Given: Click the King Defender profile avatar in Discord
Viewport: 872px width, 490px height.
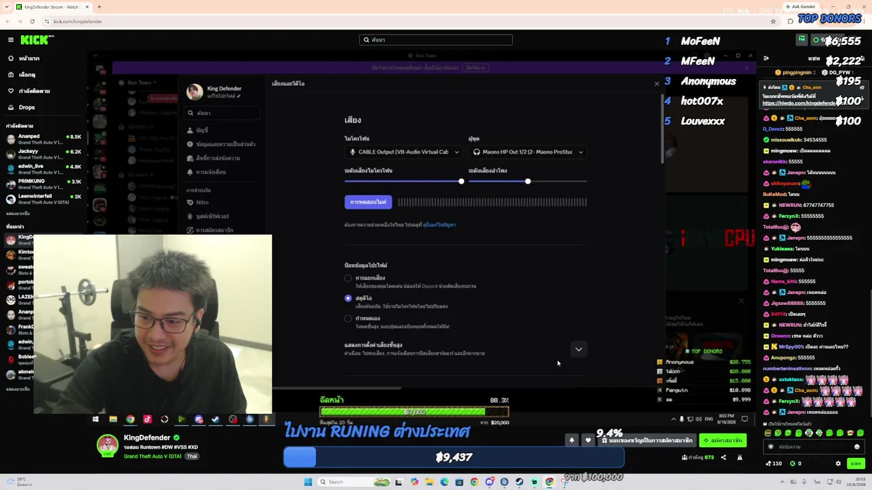Looking at the screenshot, I should pyautogui.click(x=195, y=92).
